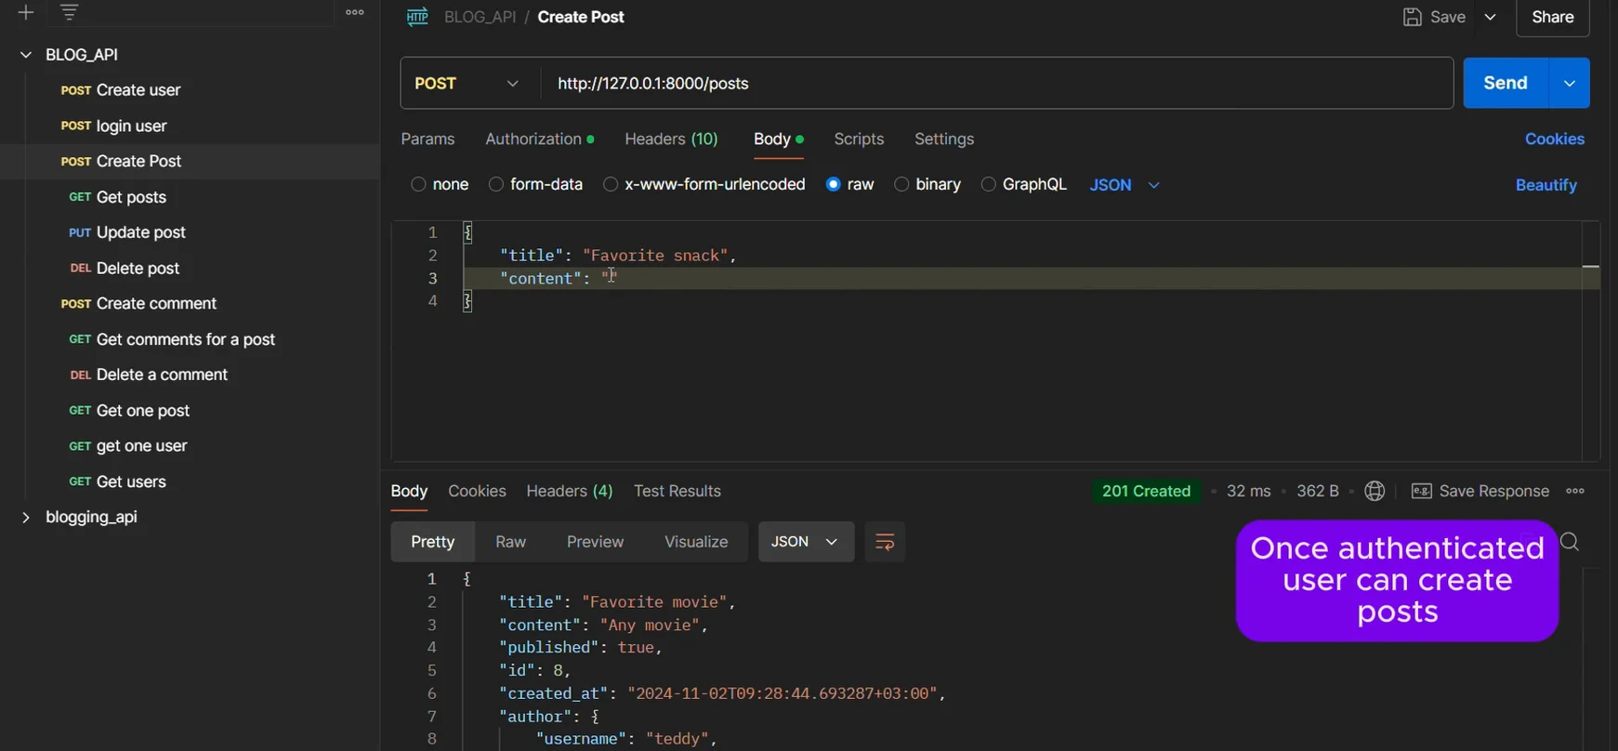The image size is (1618, 751).
Task: Open the Create comment request
Action: tap(156, 304)
